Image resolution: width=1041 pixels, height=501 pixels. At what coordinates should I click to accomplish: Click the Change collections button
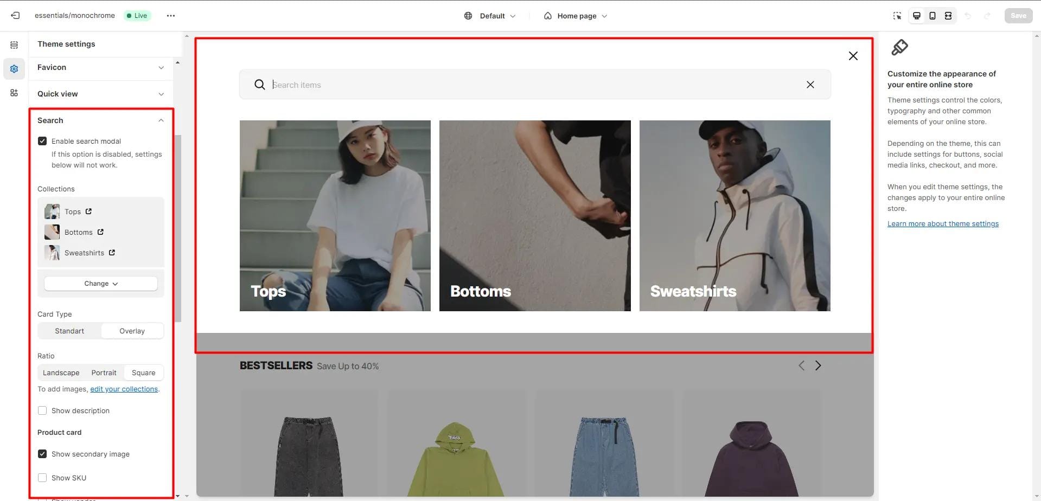[101, 284]
